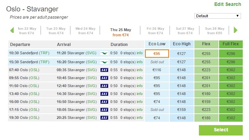Open the Edit Search link
Viewport: 249px width, 140px height.
click(x=227, y=4)
